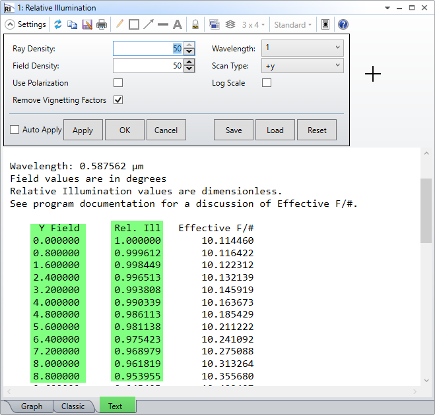
Task: Click the Ray Density input field
Action: 148,49
